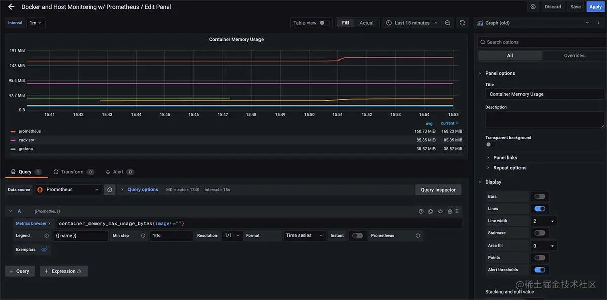The width and height of the screenshot is (607, 300).
Task: Switch to the Transform tab
Action: tap(73, 172)
